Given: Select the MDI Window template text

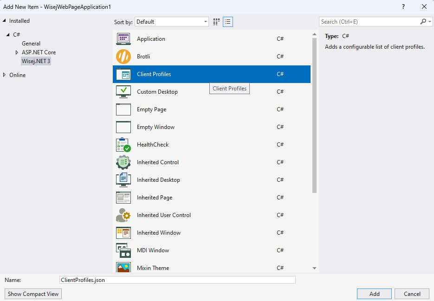Looking at the screenshot, I should (x=153, y=250).
